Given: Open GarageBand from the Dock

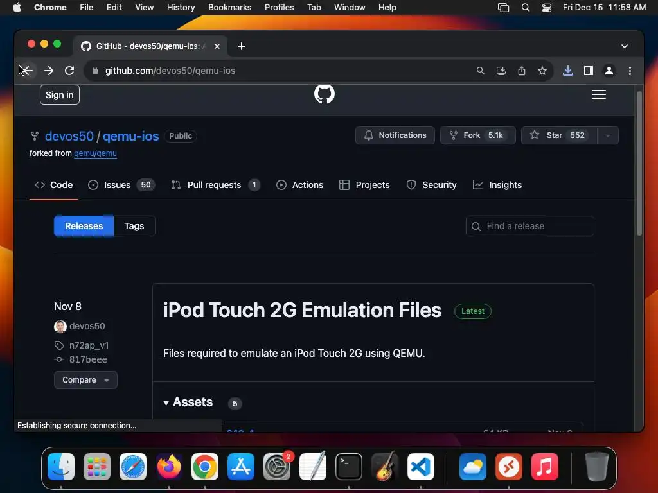Looking at the screenshot, I should coord(385,467).
